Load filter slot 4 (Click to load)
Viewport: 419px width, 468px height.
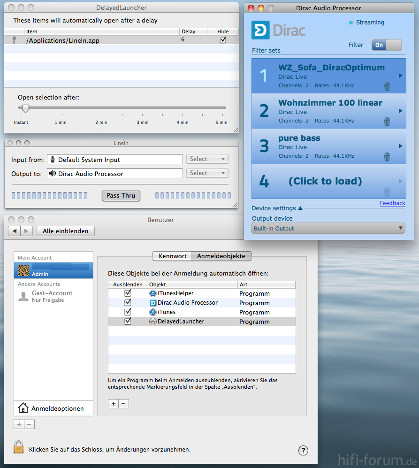pyautogui.click(x=329, y=182)
